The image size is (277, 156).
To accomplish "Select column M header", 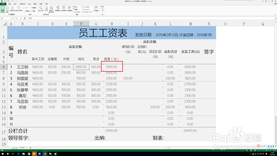I will pos(191,24).
